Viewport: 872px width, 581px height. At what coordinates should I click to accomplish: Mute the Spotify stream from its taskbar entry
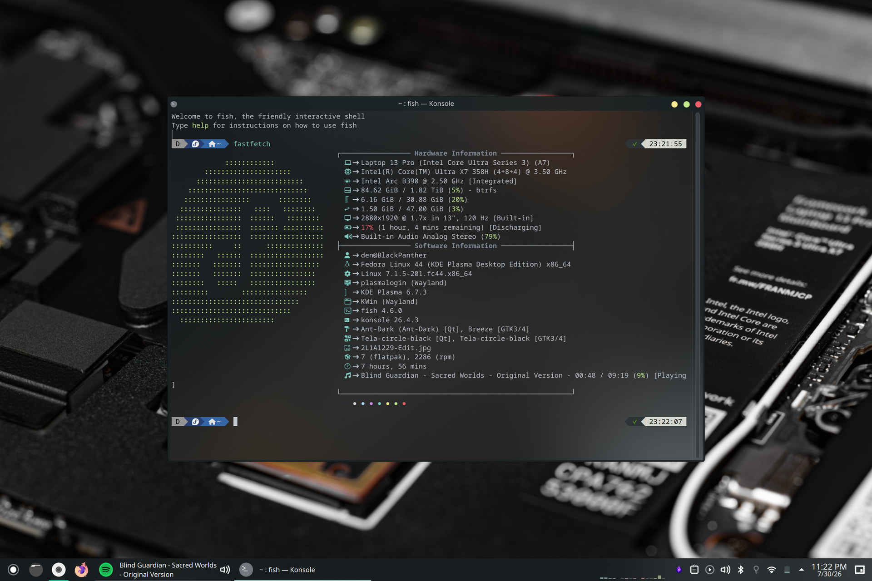(225, 570)
